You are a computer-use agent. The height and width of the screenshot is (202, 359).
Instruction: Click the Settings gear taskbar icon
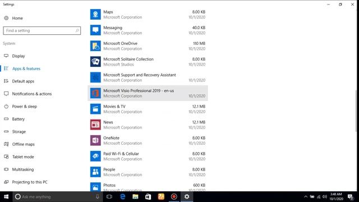point(187,197)
